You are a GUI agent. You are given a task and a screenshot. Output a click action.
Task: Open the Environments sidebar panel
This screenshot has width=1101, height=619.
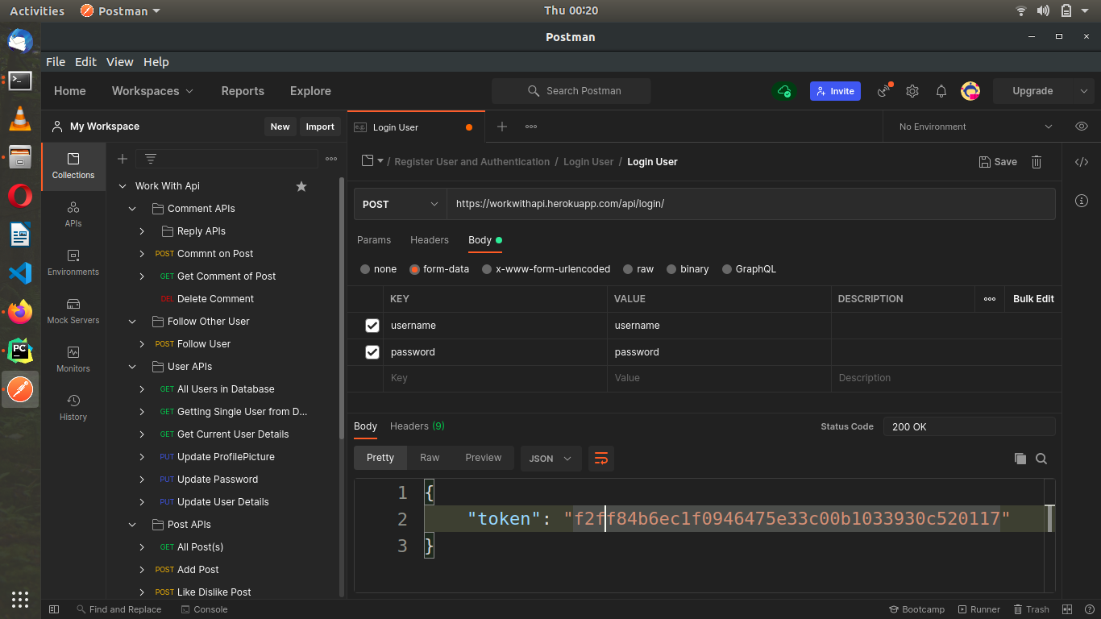73,263
